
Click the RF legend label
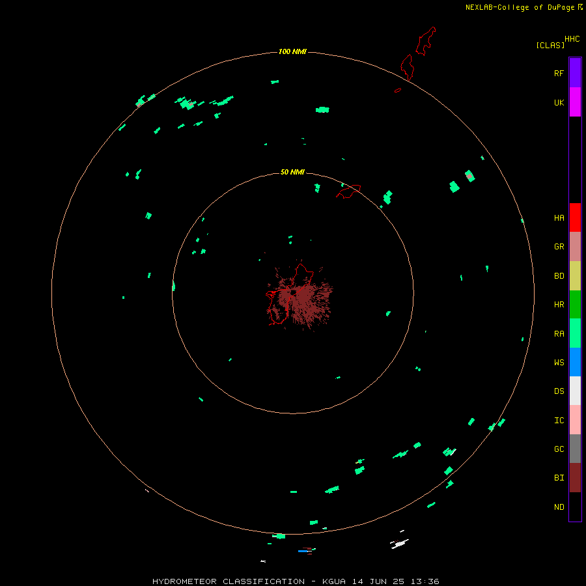(559, 73)
